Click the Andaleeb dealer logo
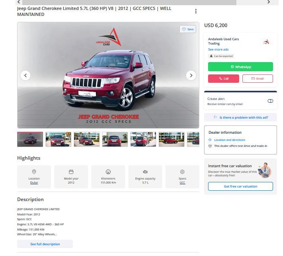Image resolution: width=283 pixels, height=256 pixels. (x=266, y=41)
